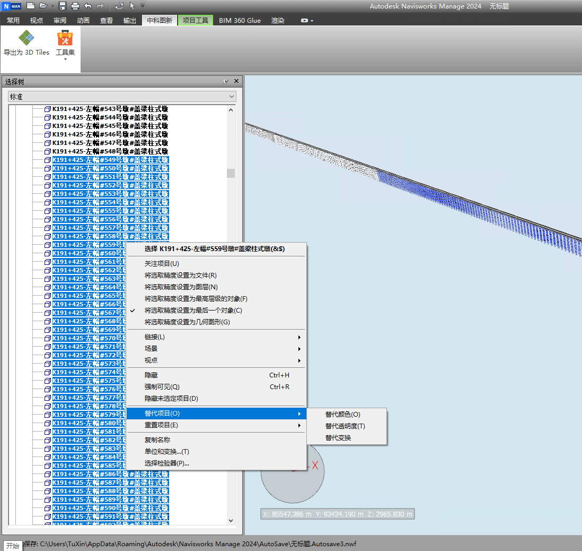Click 隐藏 Ctrl+H menu entry
The height and width of the screenshot is (551, 582).
(216, 375)
